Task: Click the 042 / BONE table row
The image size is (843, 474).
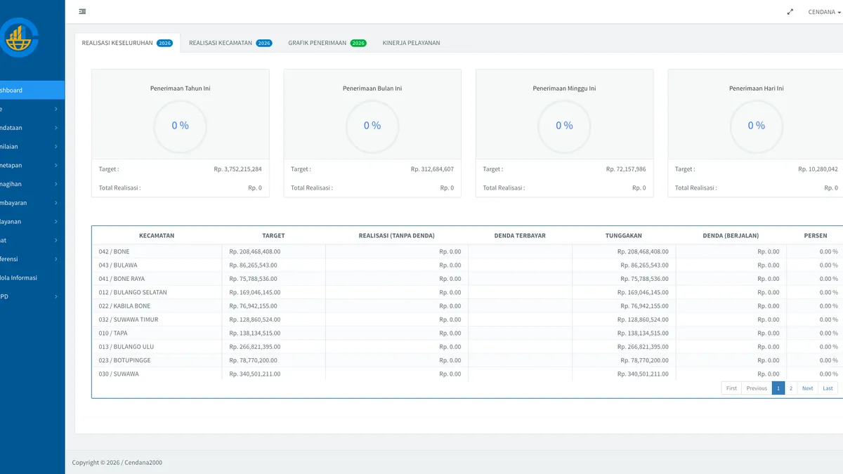Action: click(x=467, y=251)
